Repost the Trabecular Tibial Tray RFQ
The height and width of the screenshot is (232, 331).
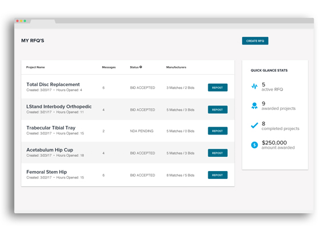[x=217, y=131]
